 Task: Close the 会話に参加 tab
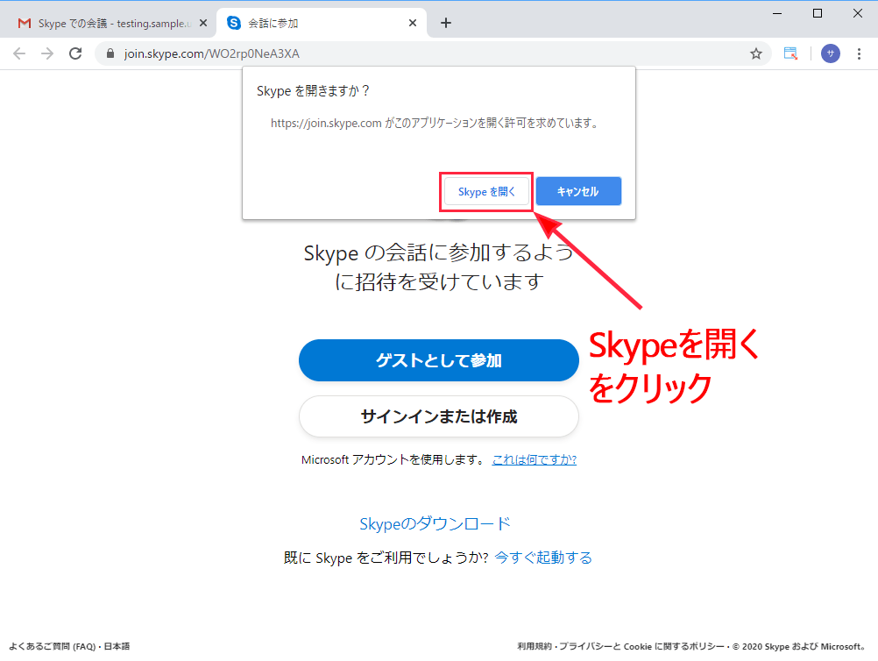[412, 23]
